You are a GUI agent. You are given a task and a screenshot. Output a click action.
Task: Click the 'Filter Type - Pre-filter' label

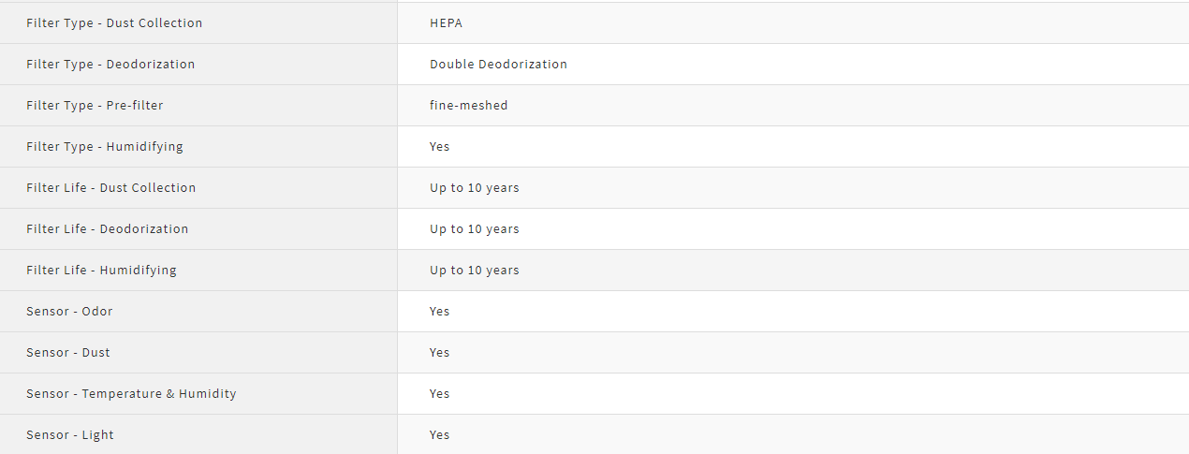tap(95, 106)
